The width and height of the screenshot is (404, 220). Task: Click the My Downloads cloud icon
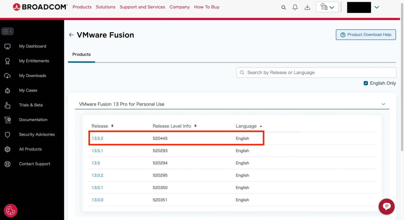coord(8,76)
